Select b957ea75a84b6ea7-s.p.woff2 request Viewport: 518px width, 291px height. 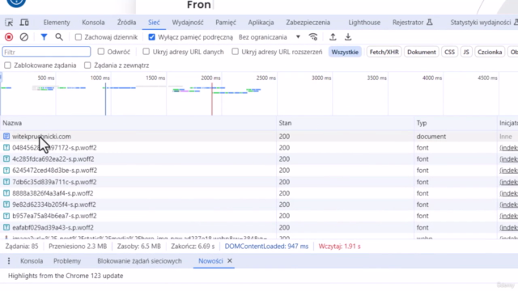[x=259, y=216]
